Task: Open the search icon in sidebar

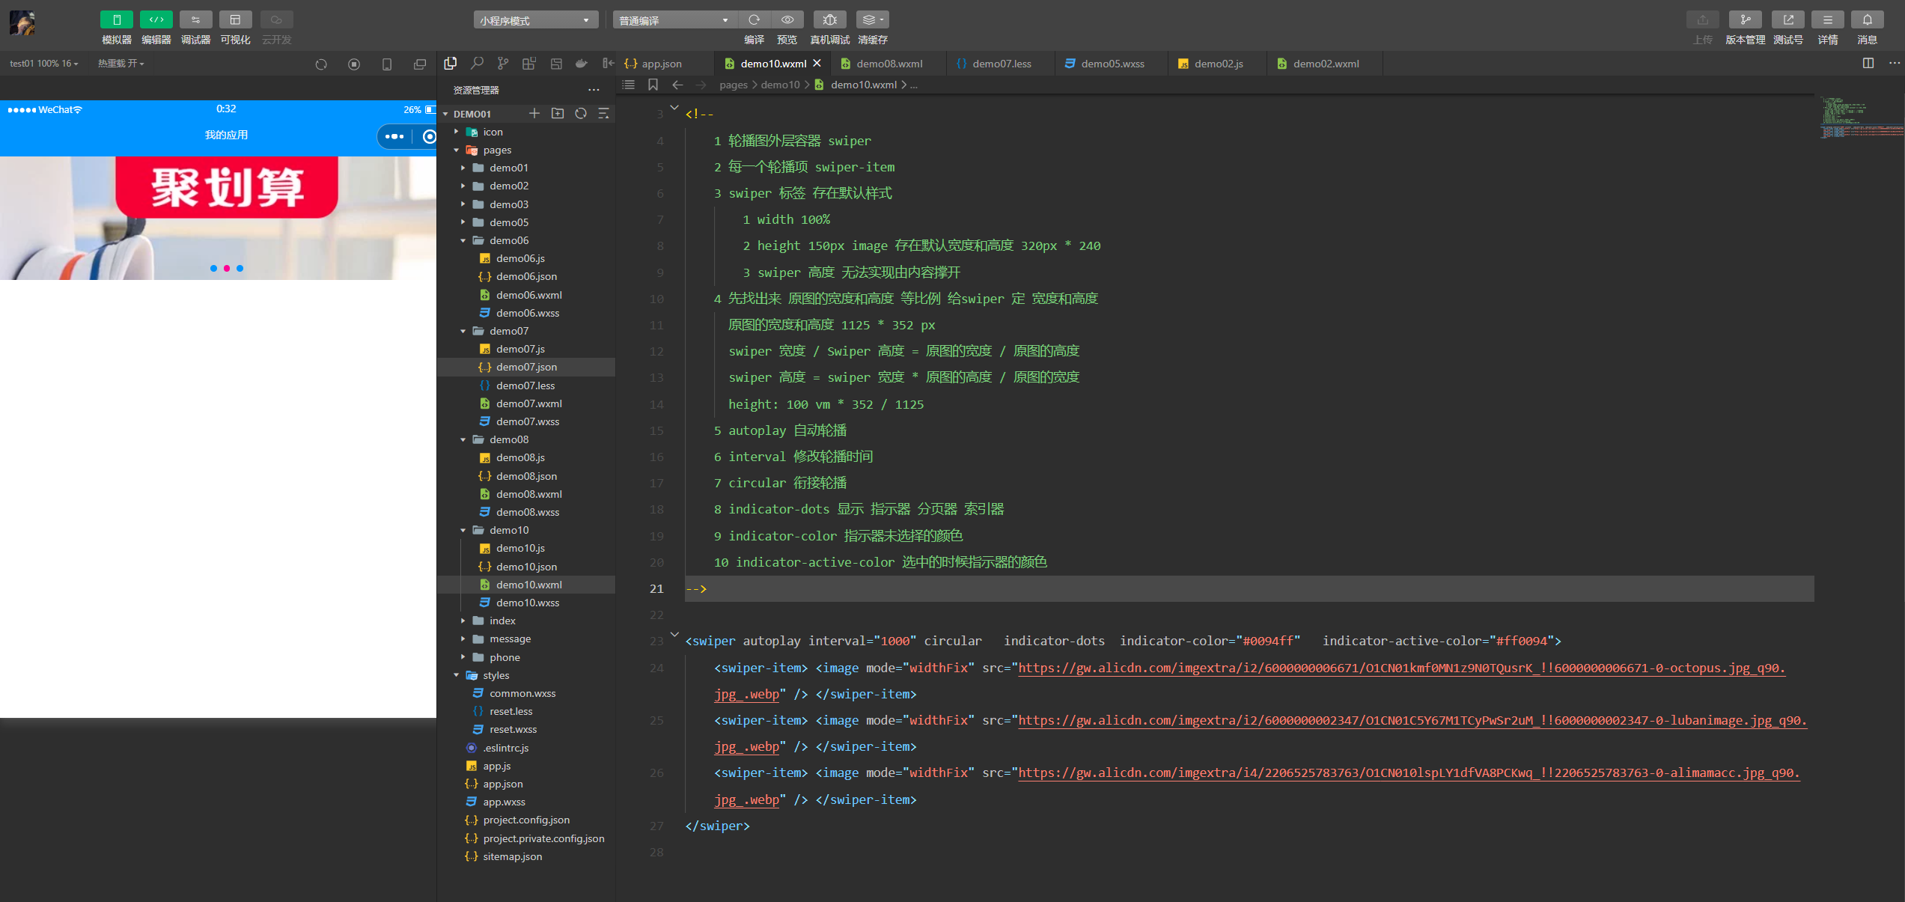Action: 477,64
